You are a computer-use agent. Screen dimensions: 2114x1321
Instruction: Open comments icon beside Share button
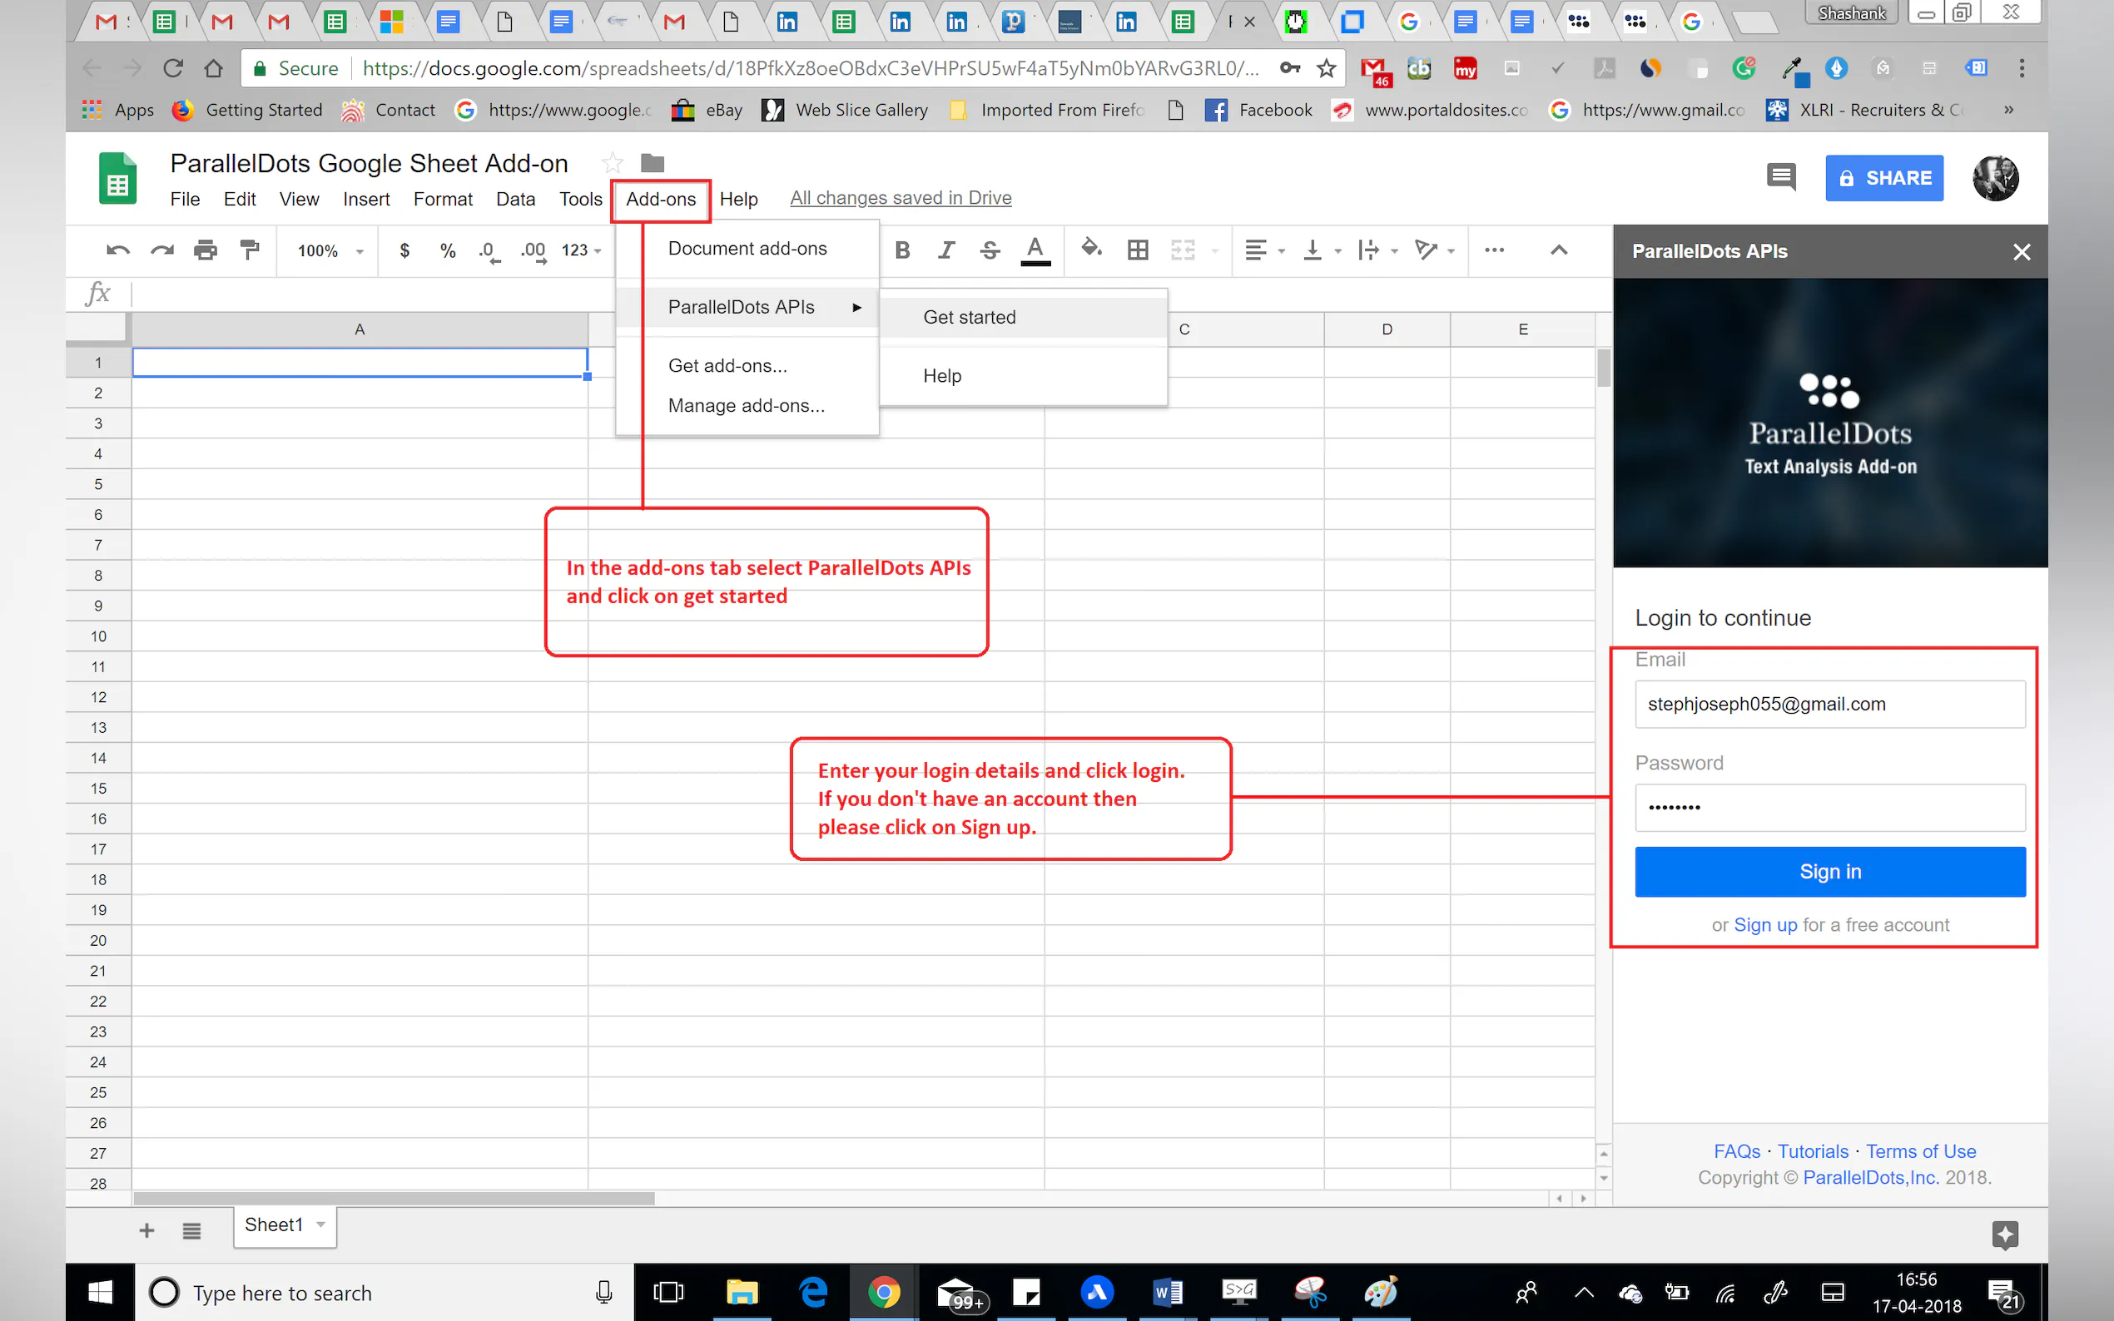[1780, 177]
